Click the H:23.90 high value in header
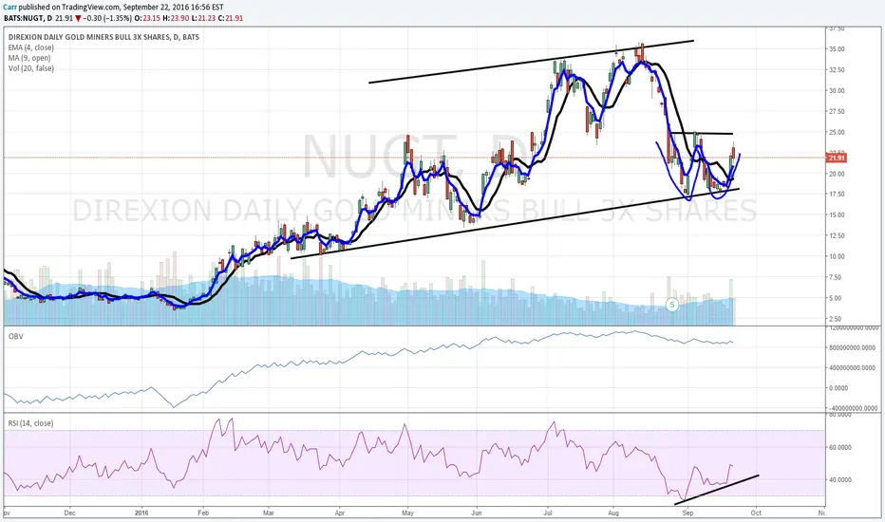 pos(176,18)
